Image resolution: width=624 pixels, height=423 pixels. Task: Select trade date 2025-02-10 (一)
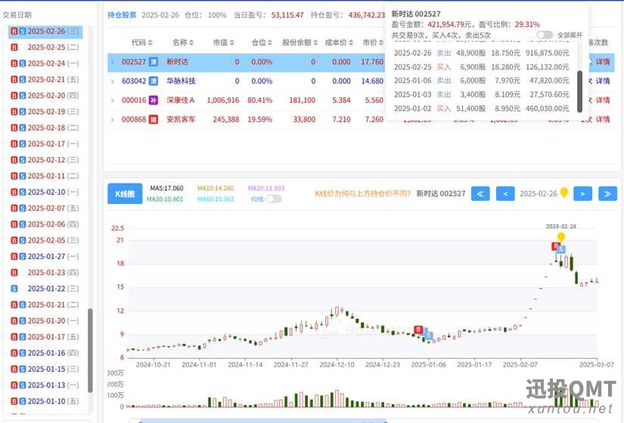point(53,192)
